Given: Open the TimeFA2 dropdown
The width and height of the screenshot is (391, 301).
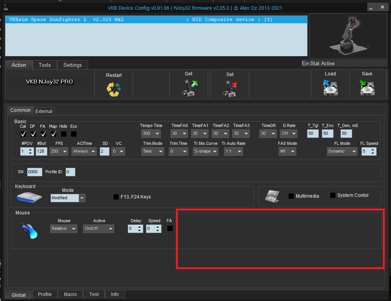Looking at the screenshot, I should 220,134.
